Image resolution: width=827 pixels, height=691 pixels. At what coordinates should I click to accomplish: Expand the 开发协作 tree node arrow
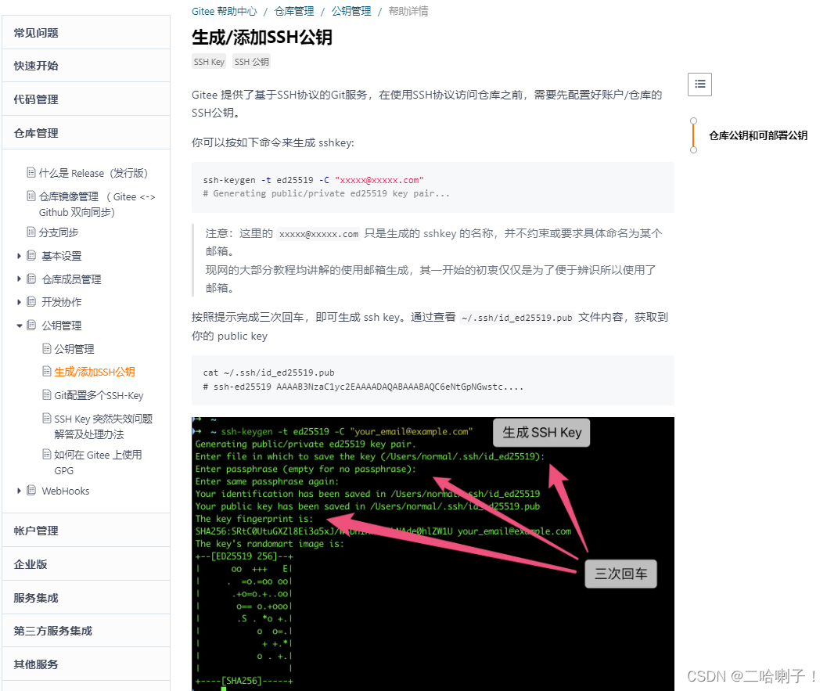click(19, 302)
